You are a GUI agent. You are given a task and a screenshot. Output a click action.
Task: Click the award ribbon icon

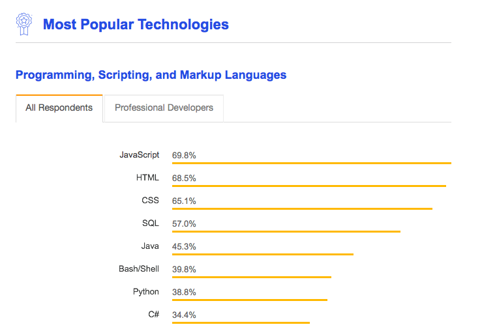(23, 24)
